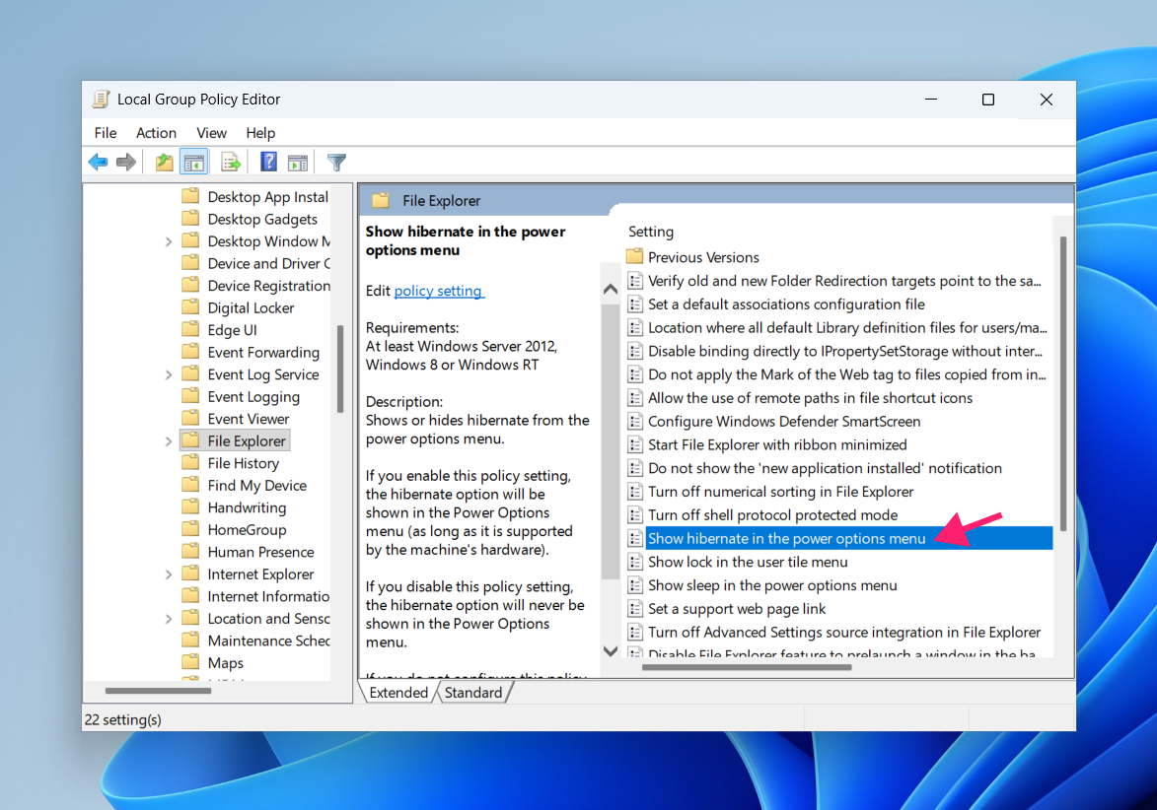The width and height of the screenshot is (1157, 810).
Task: Click the folder icon next to Handwriting
Action: (190, 507)
